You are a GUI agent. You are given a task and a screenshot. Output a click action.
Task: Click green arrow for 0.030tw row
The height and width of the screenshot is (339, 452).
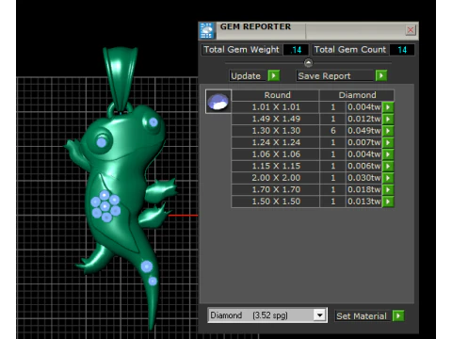pos(388,178)
